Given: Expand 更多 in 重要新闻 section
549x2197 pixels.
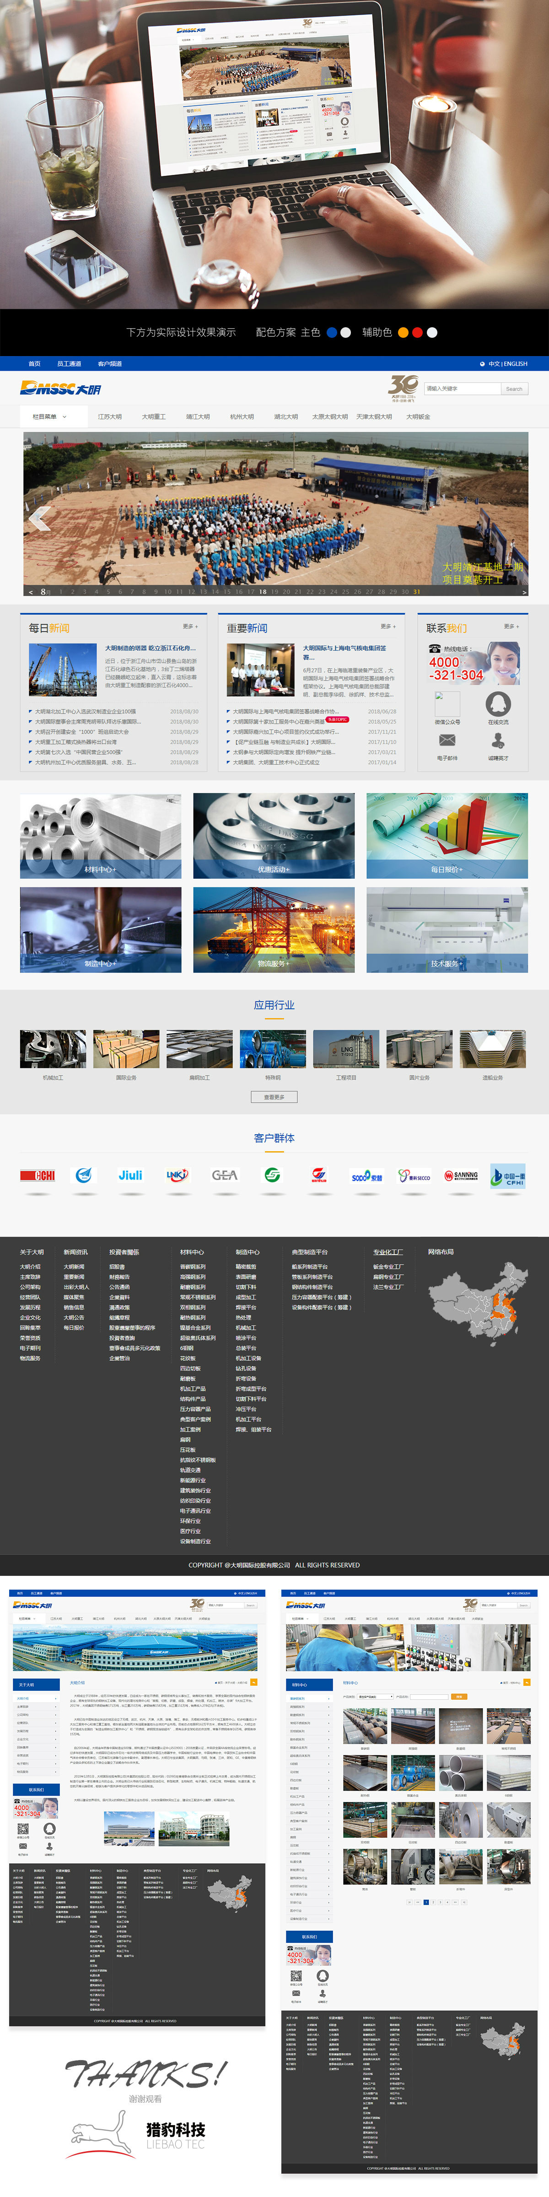Looking at the screenshot, I should [387, 626].
